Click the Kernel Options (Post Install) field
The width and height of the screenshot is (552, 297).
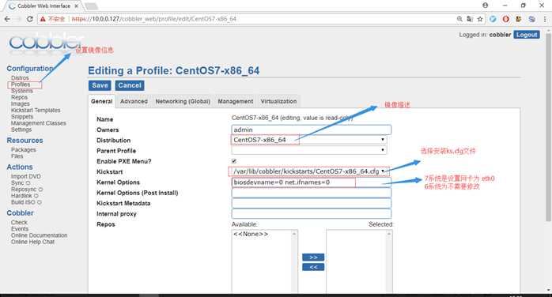point(312,193)
